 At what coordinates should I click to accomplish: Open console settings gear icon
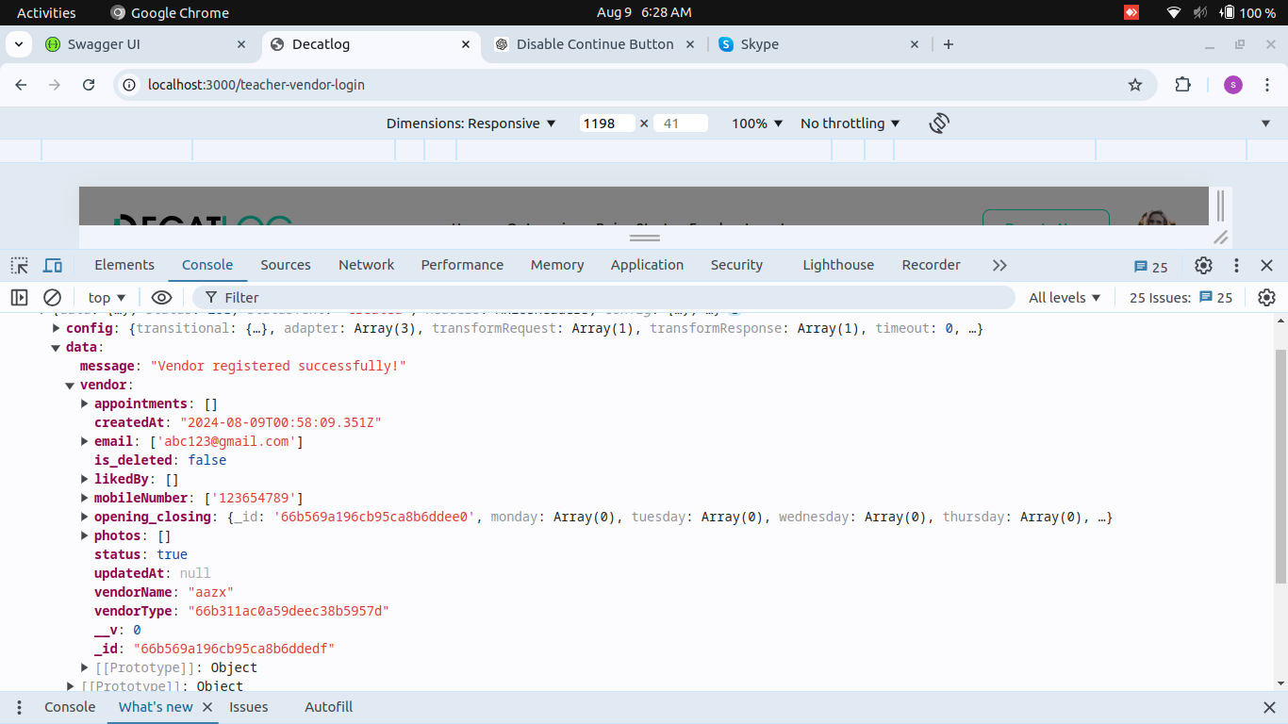pyautogui.click(x=1266, y=298)
